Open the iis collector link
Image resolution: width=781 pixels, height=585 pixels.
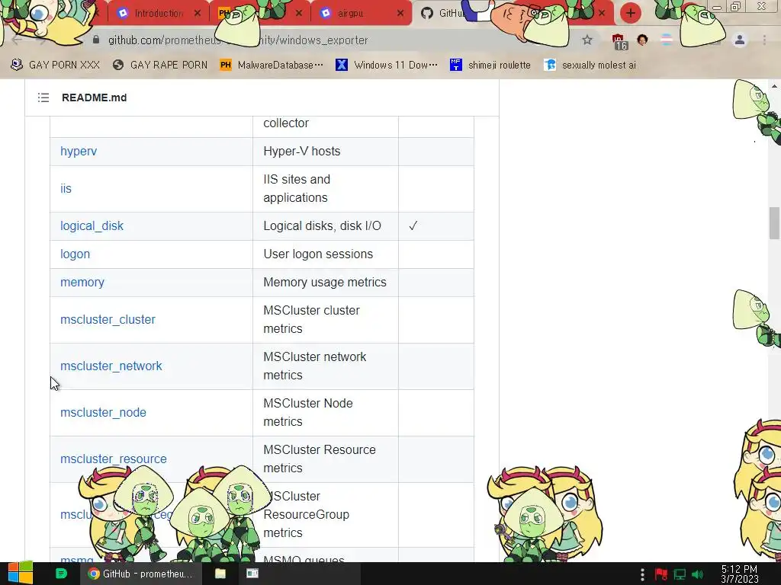[x=66, y=189]
